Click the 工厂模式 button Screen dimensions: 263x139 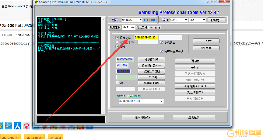click(x=206, y=41)
